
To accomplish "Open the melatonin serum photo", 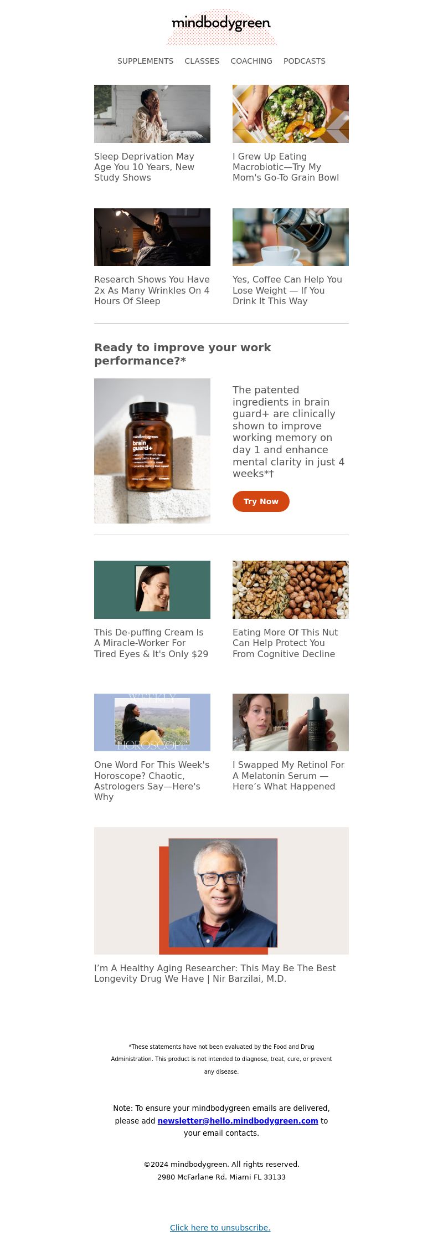I will [291, 722].
